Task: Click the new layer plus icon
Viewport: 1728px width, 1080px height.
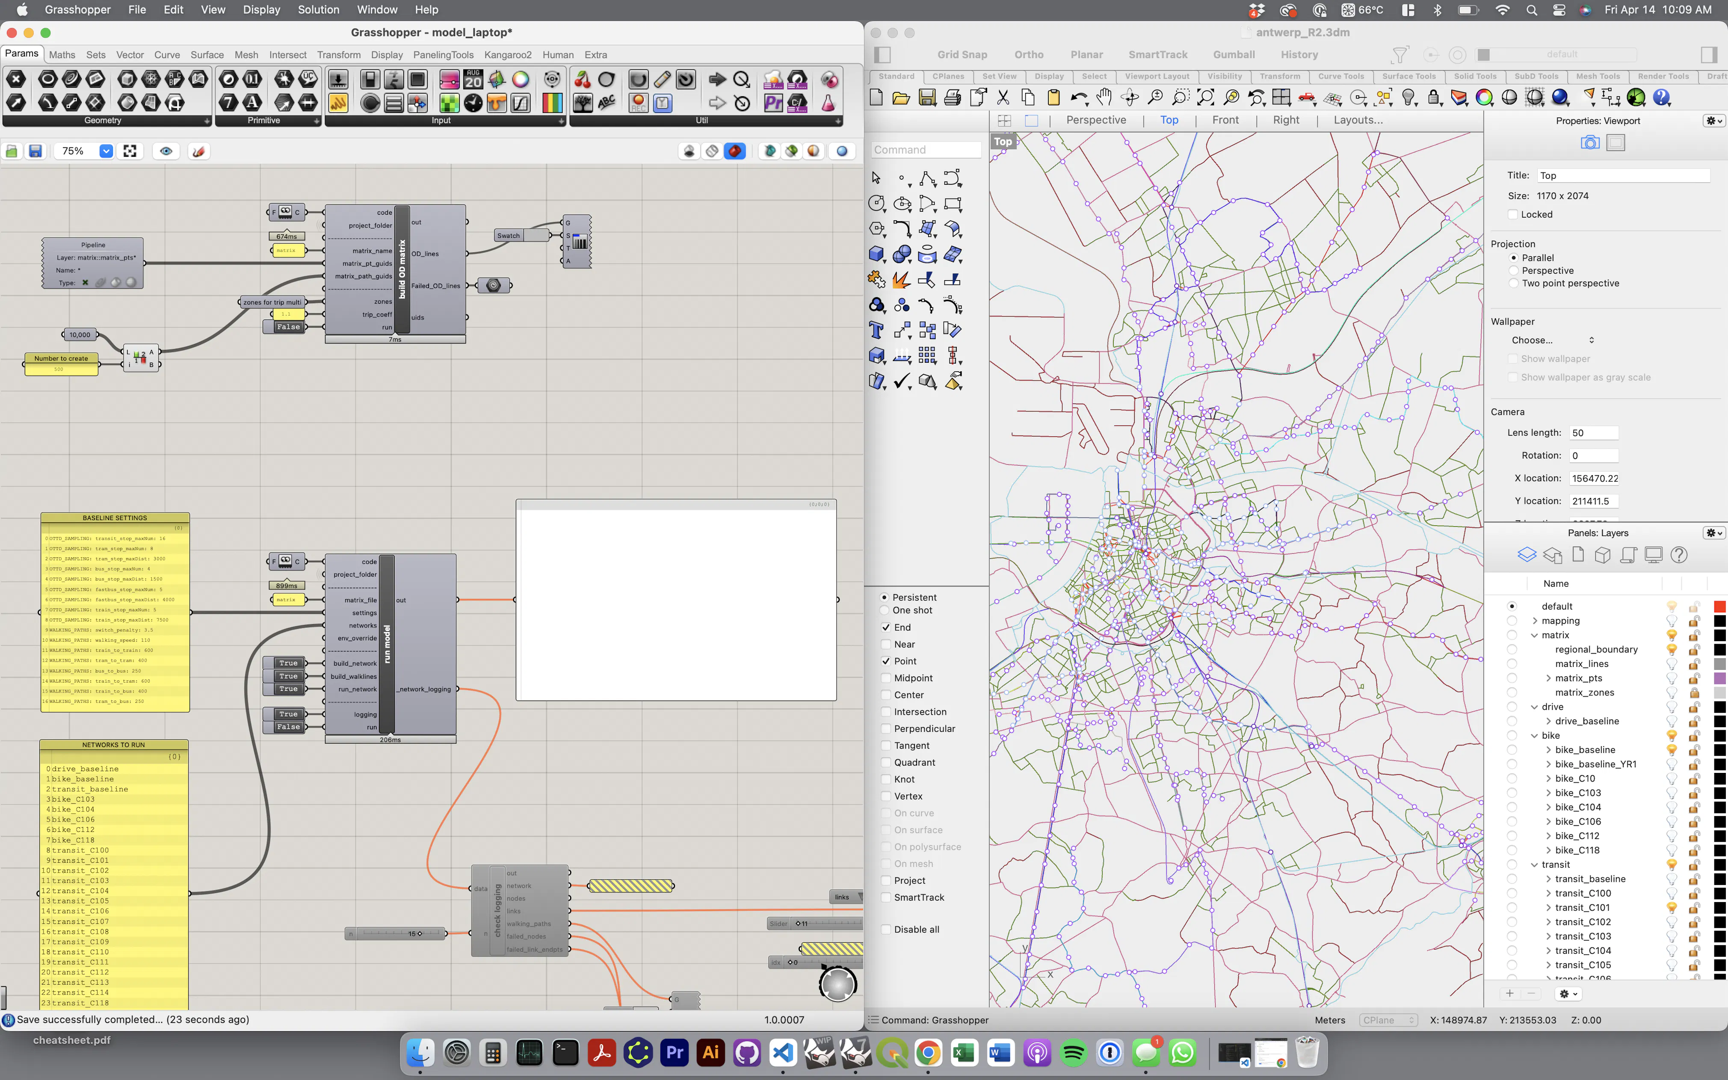Action: coord(1509,994)
